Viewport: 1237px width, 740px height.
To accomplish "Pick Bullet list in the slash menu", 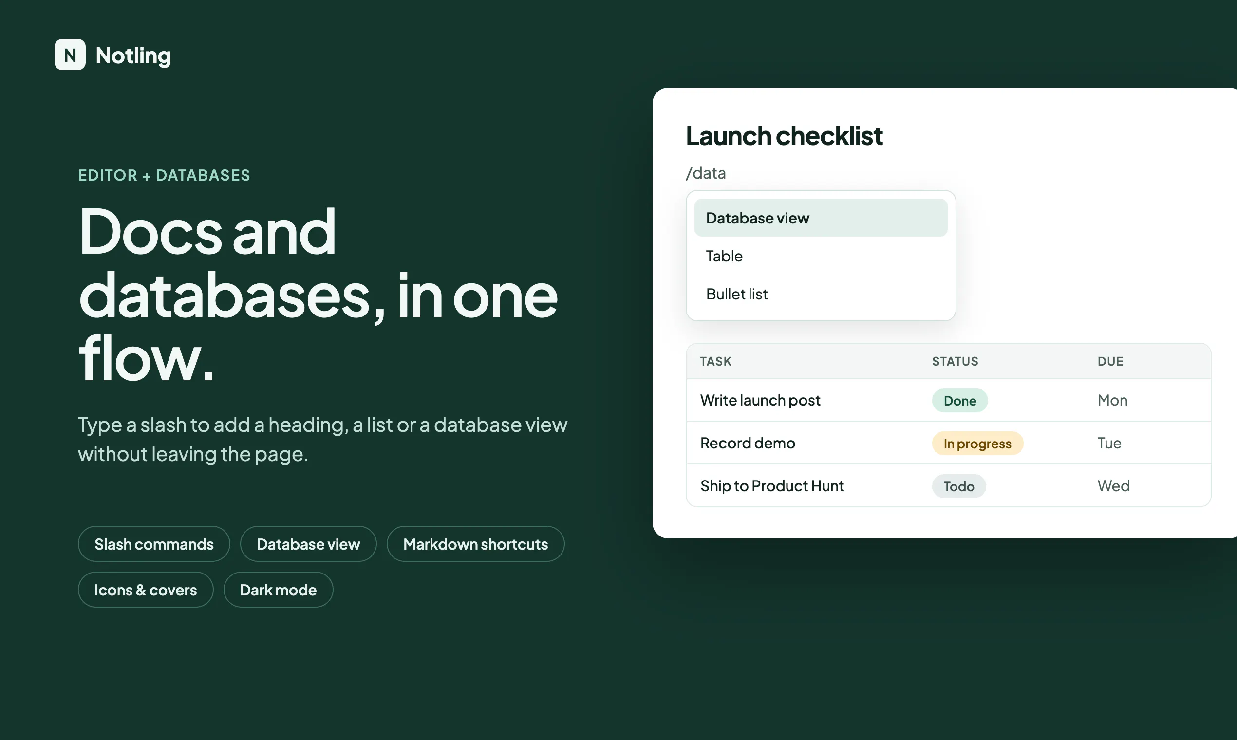I will [x=821, y=294].
